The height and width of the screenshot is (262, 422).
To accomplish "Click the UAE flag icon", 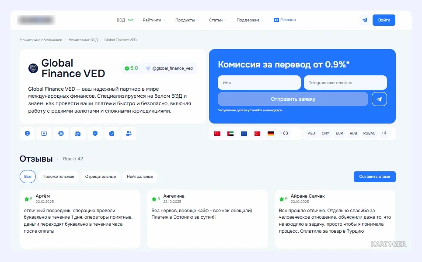I will 230,134.
